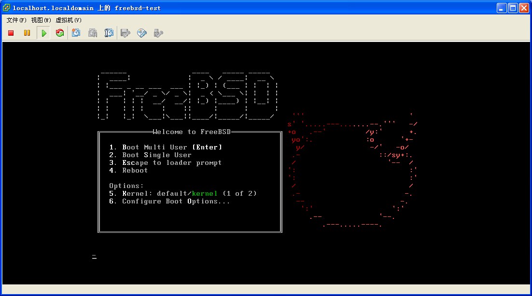The width and height of the screenshot is (532, 296).
Task: Click the red Power Off stop button
Action: [x=11, y=33]
